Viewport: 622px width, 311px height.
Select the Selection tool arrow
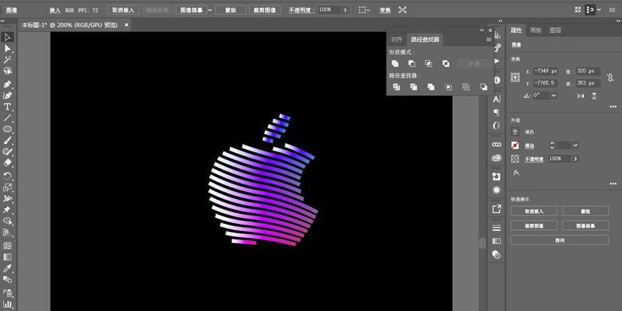point(7,37)
